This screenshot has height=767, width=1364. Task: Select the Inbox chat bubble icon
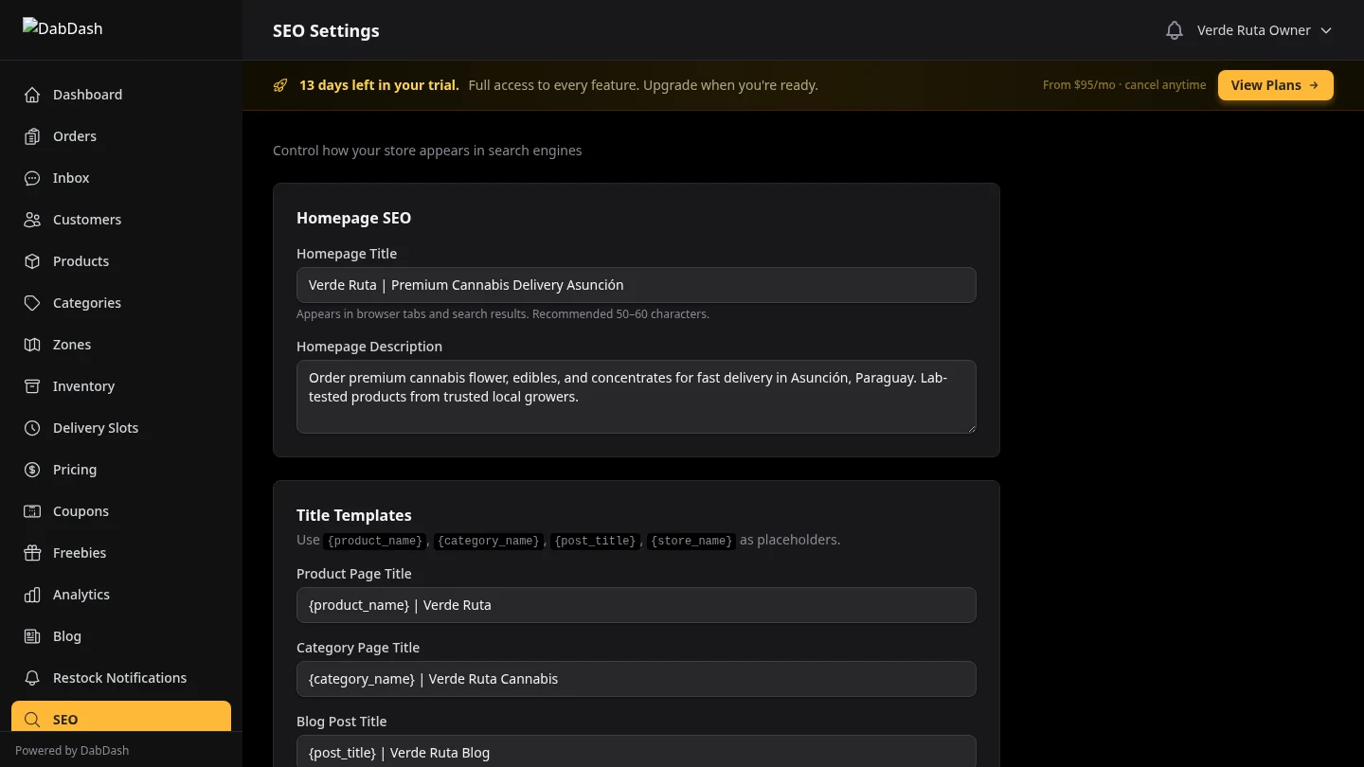click(x=31, y=178)
